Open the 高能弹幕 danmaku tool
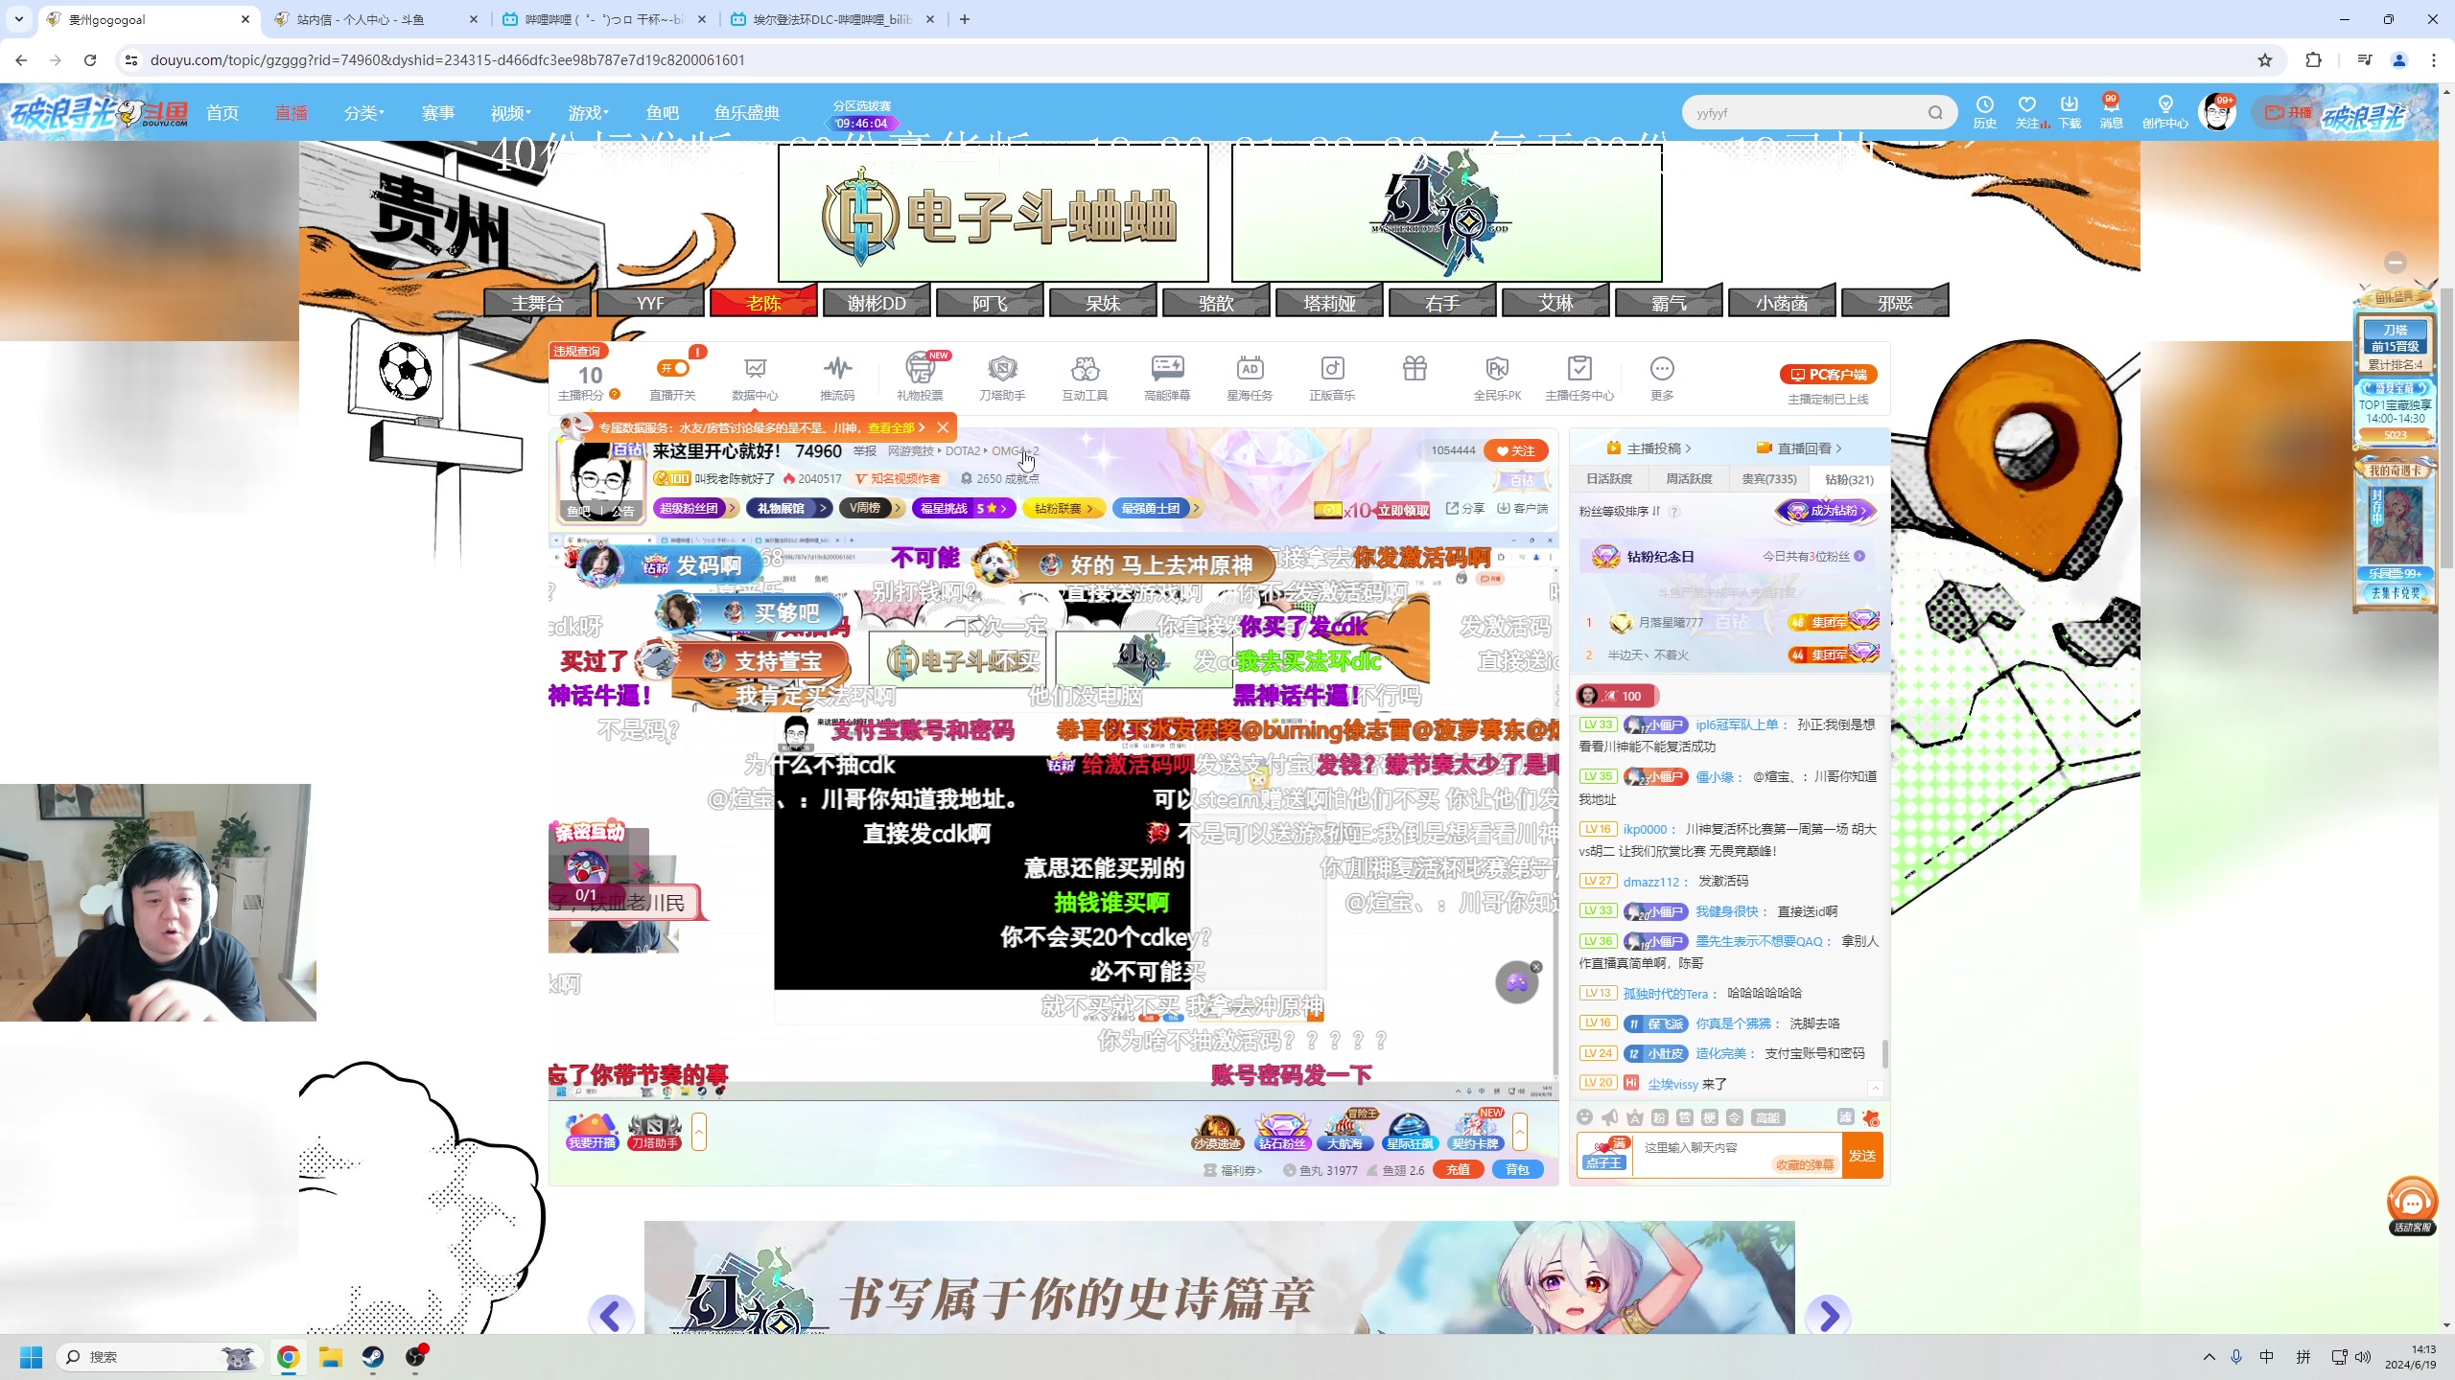 [1167, 378]
